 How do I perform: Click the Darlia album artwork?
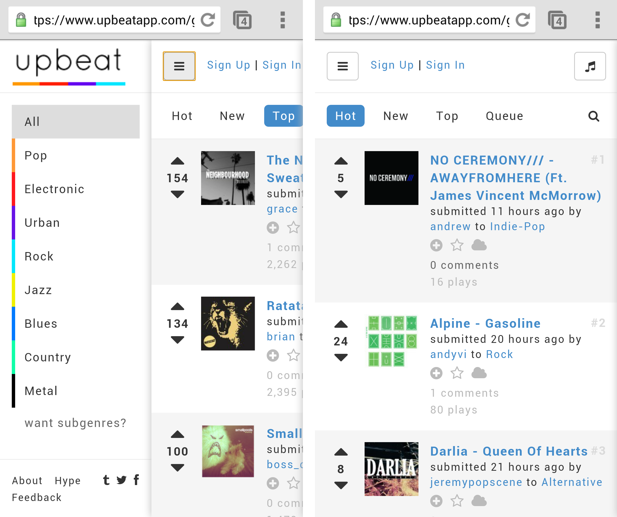point(391,469)
